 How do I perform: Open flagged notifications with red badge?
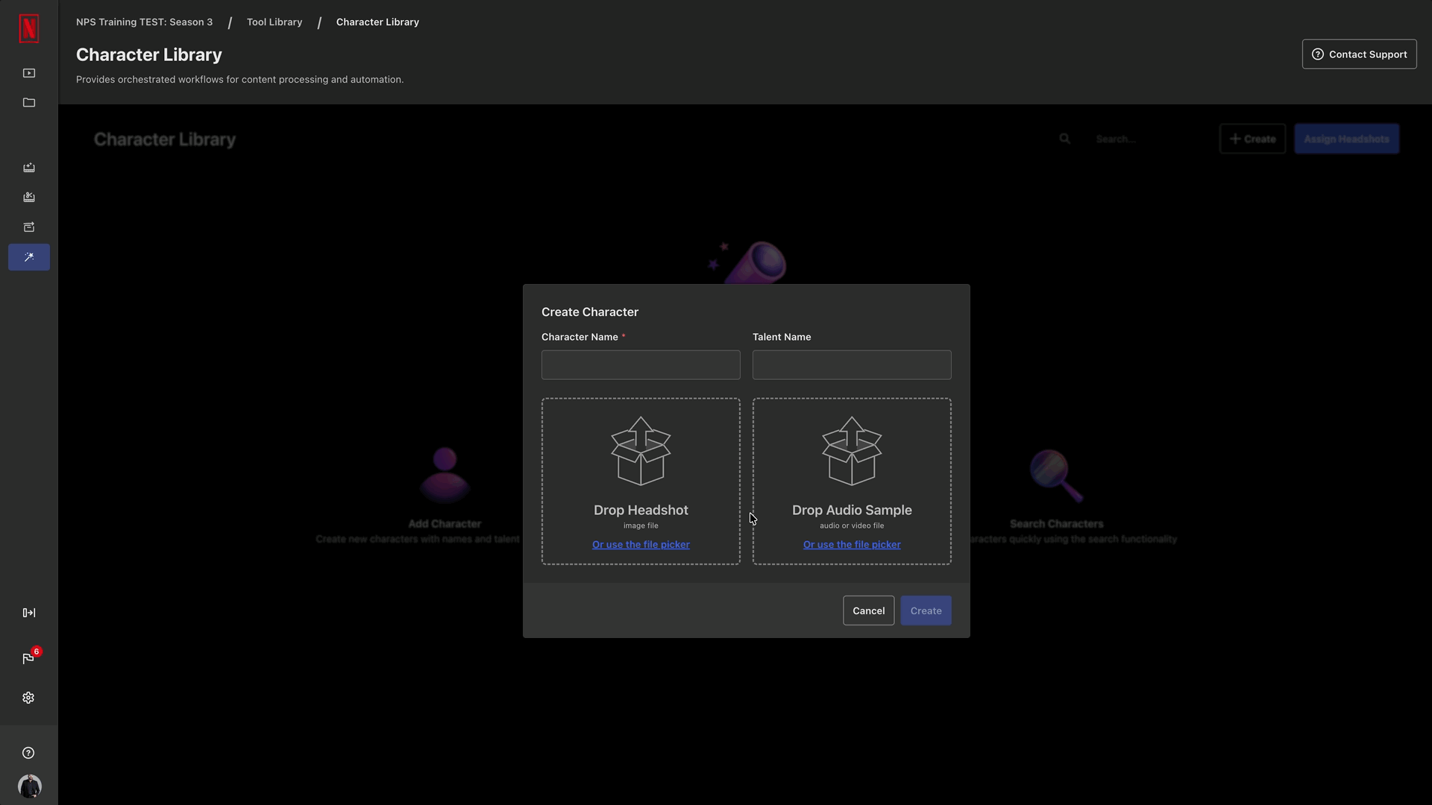tap(28, 658)
